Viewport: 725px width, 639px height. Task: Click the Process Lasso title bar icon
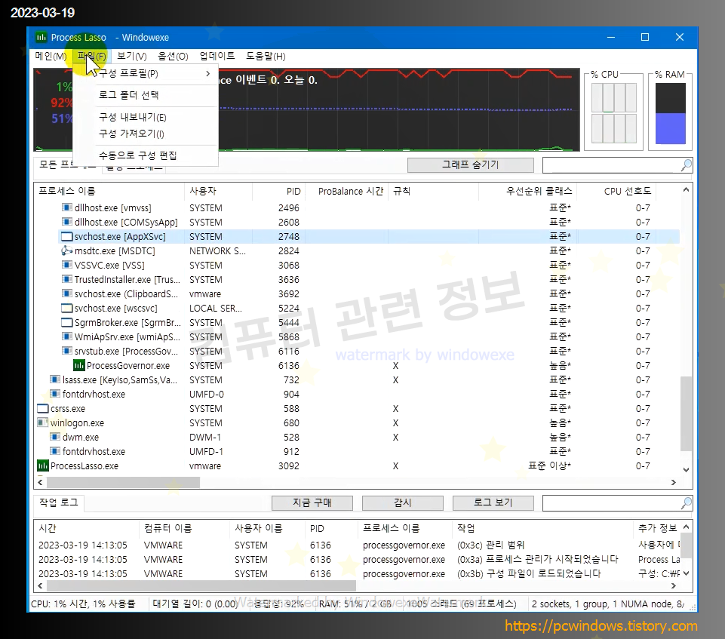(41, 38)
